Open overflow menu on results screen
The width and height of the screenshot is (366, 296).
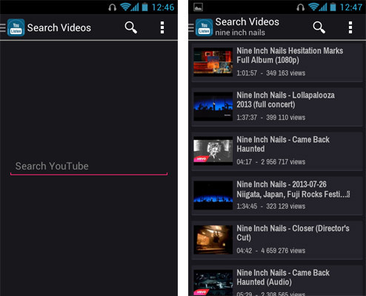350,27
